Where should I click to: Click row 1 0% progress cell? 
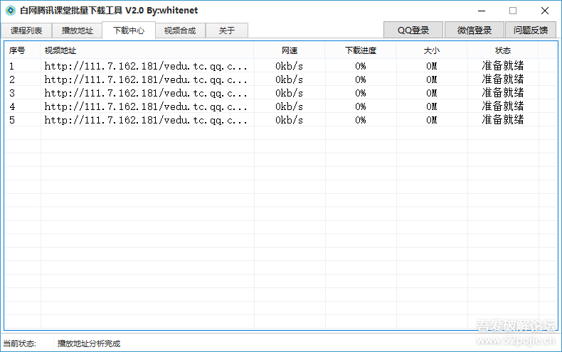[361, 66]
